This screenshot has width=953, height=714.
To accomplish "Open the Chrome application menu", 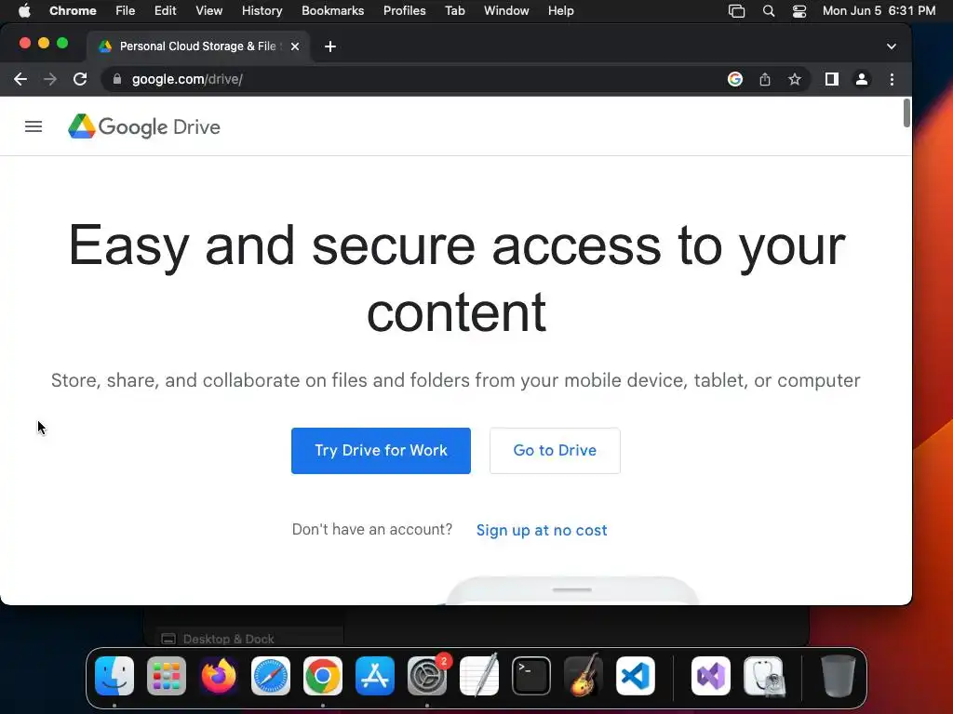I will click(x=73, y=10).
